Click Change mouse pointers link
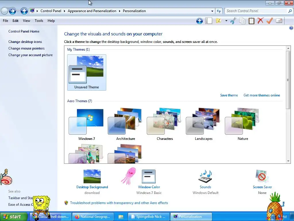This screenshot has width=294, height=221. click(26, 48)
